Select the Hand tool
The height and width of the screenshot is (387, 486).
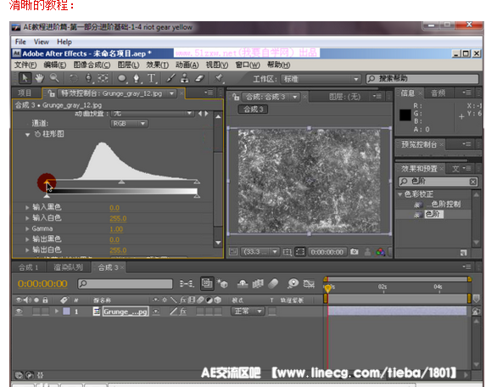click(39, 78)
